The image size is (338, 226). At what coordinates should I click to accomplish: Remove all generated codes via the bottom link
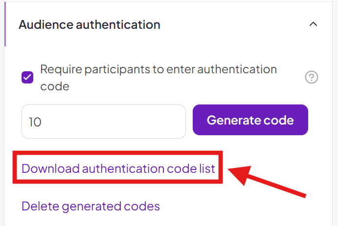(x=90, y=206)
